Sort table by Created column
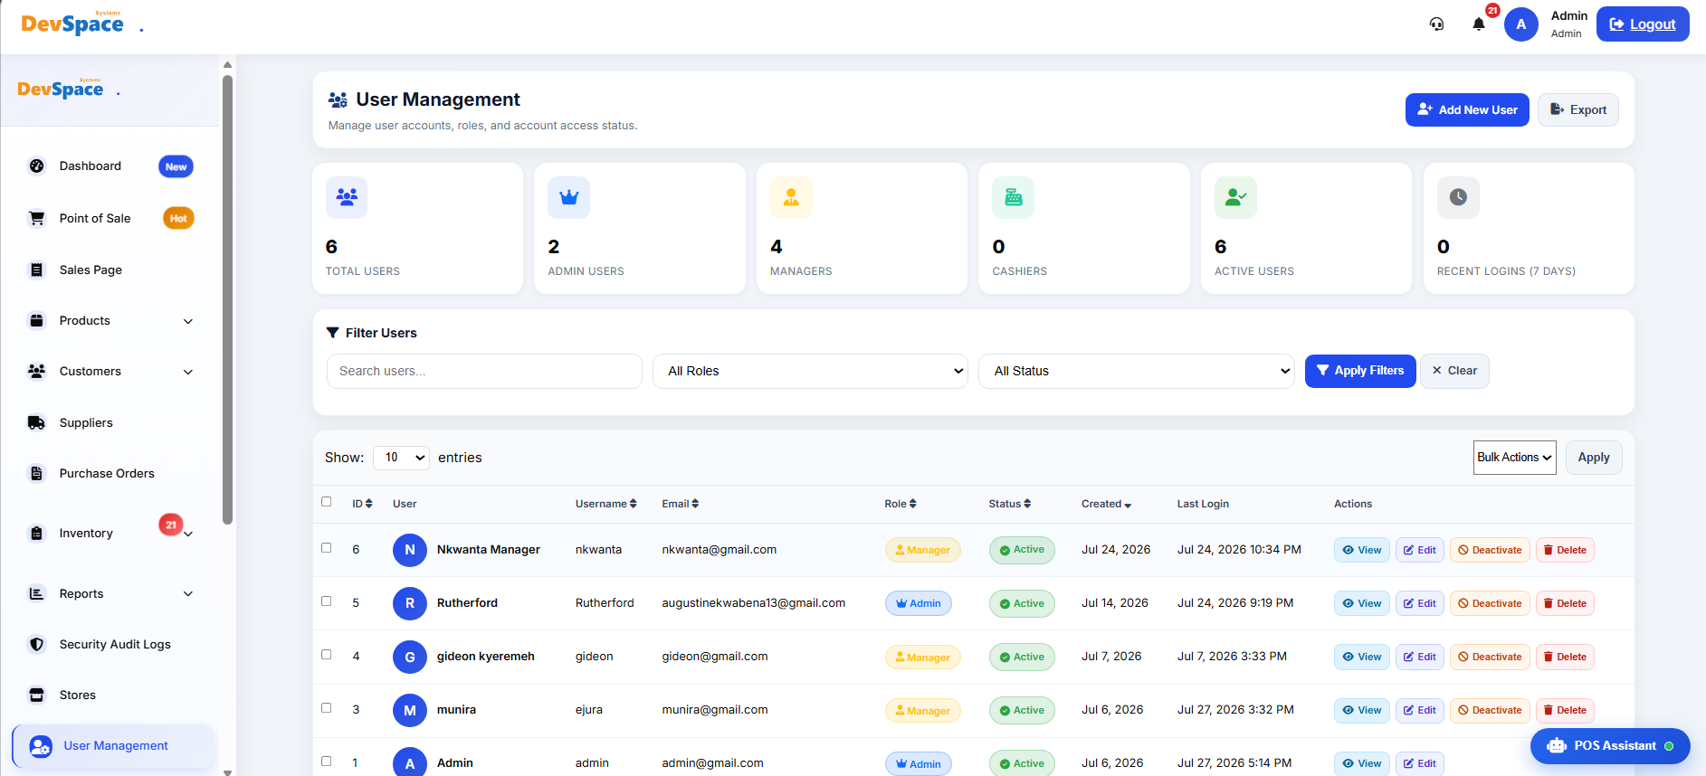This screenshot has width=1706, height=776. (x=1107, y=504)
